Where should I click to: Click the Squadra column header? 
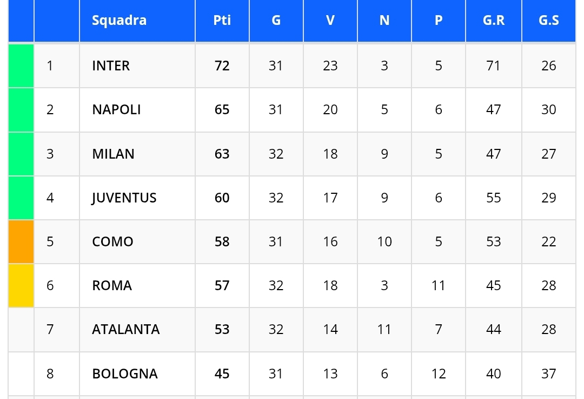point(119,21)
